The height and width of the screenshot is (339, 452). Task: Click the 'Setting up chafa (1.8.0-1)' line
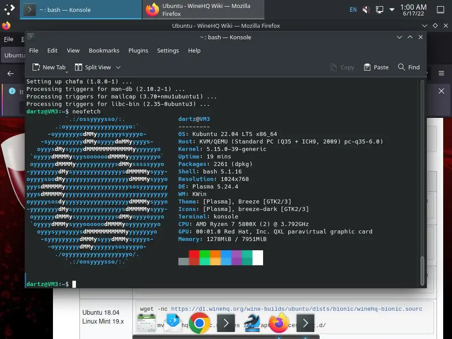(79, 82)
